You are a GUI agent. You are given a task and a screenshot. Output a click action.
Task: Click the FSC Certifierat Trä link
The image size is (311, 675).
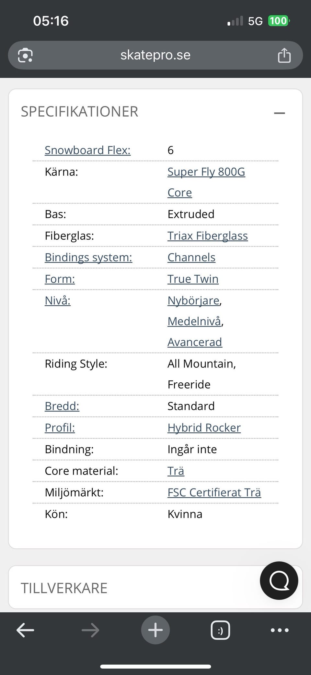coord(214,492)
